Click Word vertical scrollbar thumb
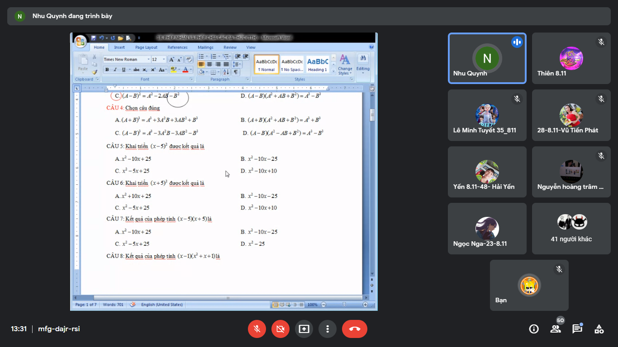Image resolution: width=618 pixels, height=347 pixels. [372, 115]
